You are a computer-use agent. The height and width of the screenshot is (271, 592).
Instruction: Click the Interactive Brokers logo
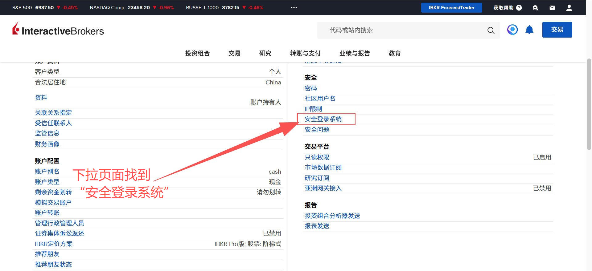(58, 30)
